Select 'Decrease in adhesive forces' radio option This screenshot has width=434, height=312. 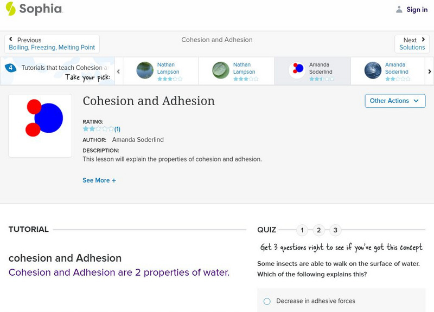coord(267,301)
